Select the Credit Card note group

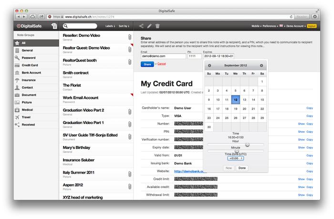pos(30,65)
